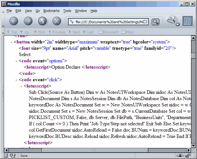Click the magnifying glass Search button

pos(156,22)
